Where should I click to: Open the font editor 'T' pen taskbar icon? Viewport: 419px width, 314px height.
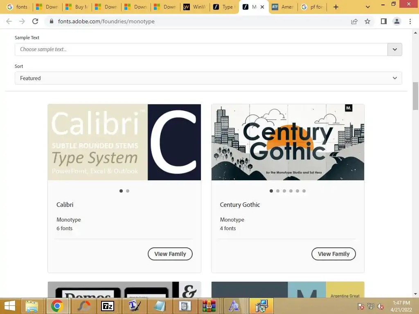[x=134, y=306]
